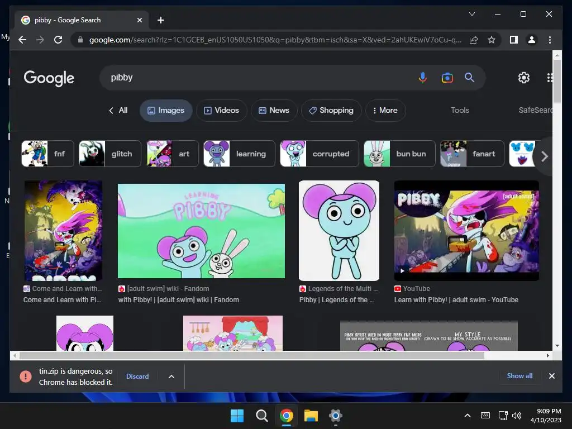Show more filter chips with right chevron
Image resolution: width=572 pixels, height=429 pixels.
[544, 156]
